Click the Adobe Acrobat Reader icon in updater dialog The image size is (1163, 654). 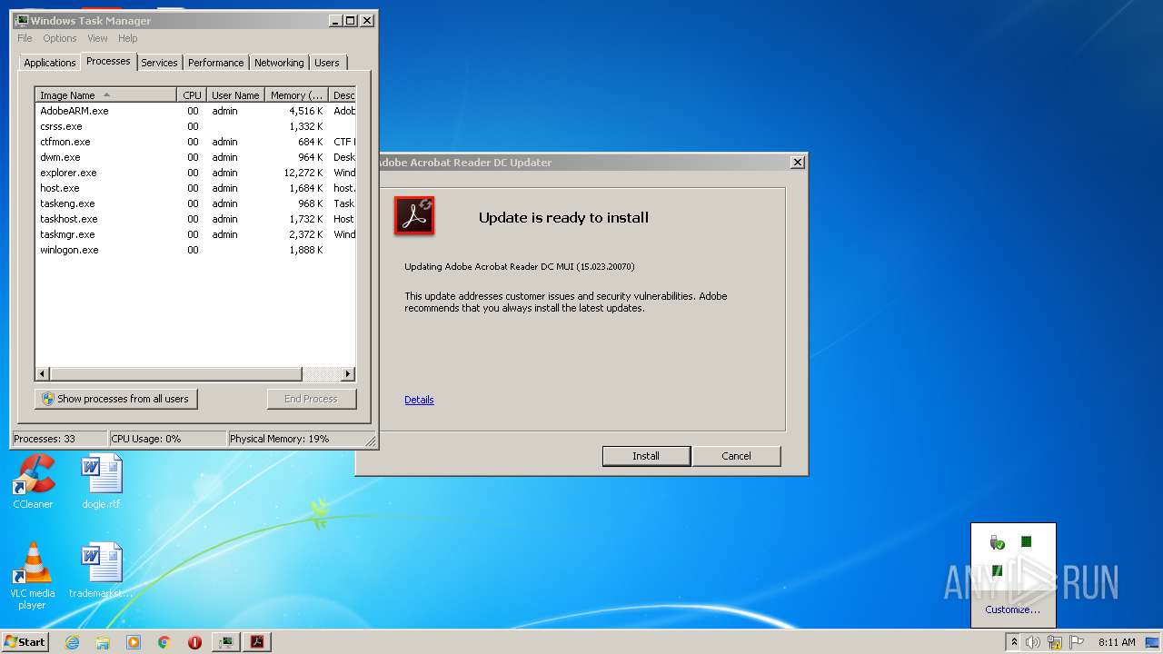[x=414, y=215]
